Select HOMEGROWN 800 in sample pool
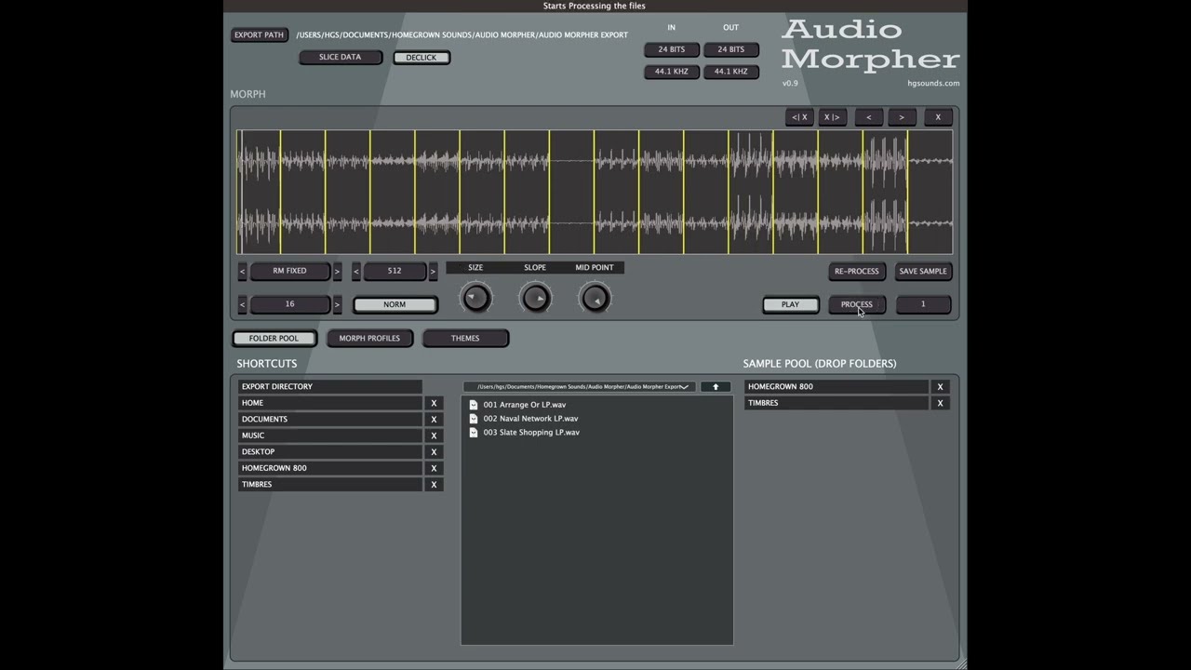Image resolution: width=1191 pixels, height=670 pixels. click(836, 387)
